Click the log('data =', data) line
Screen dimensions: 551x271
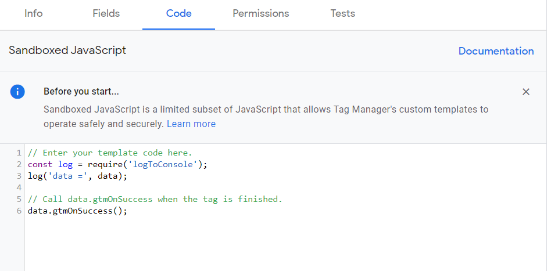click(77, 176)
